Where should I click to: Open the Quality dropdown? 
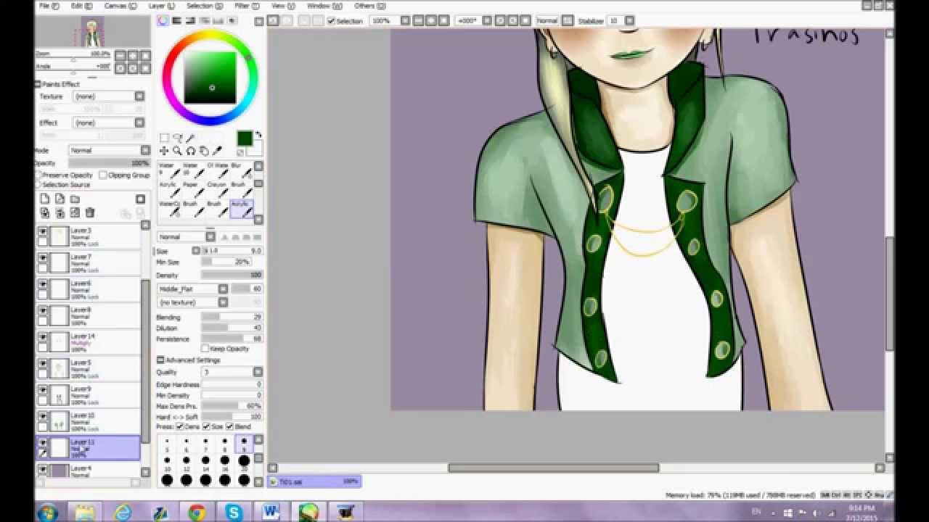[258, 372]
